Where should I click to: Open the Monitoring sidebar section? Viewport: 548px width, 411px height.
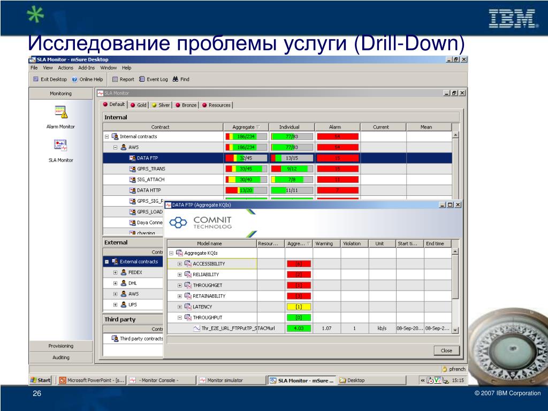61,94
